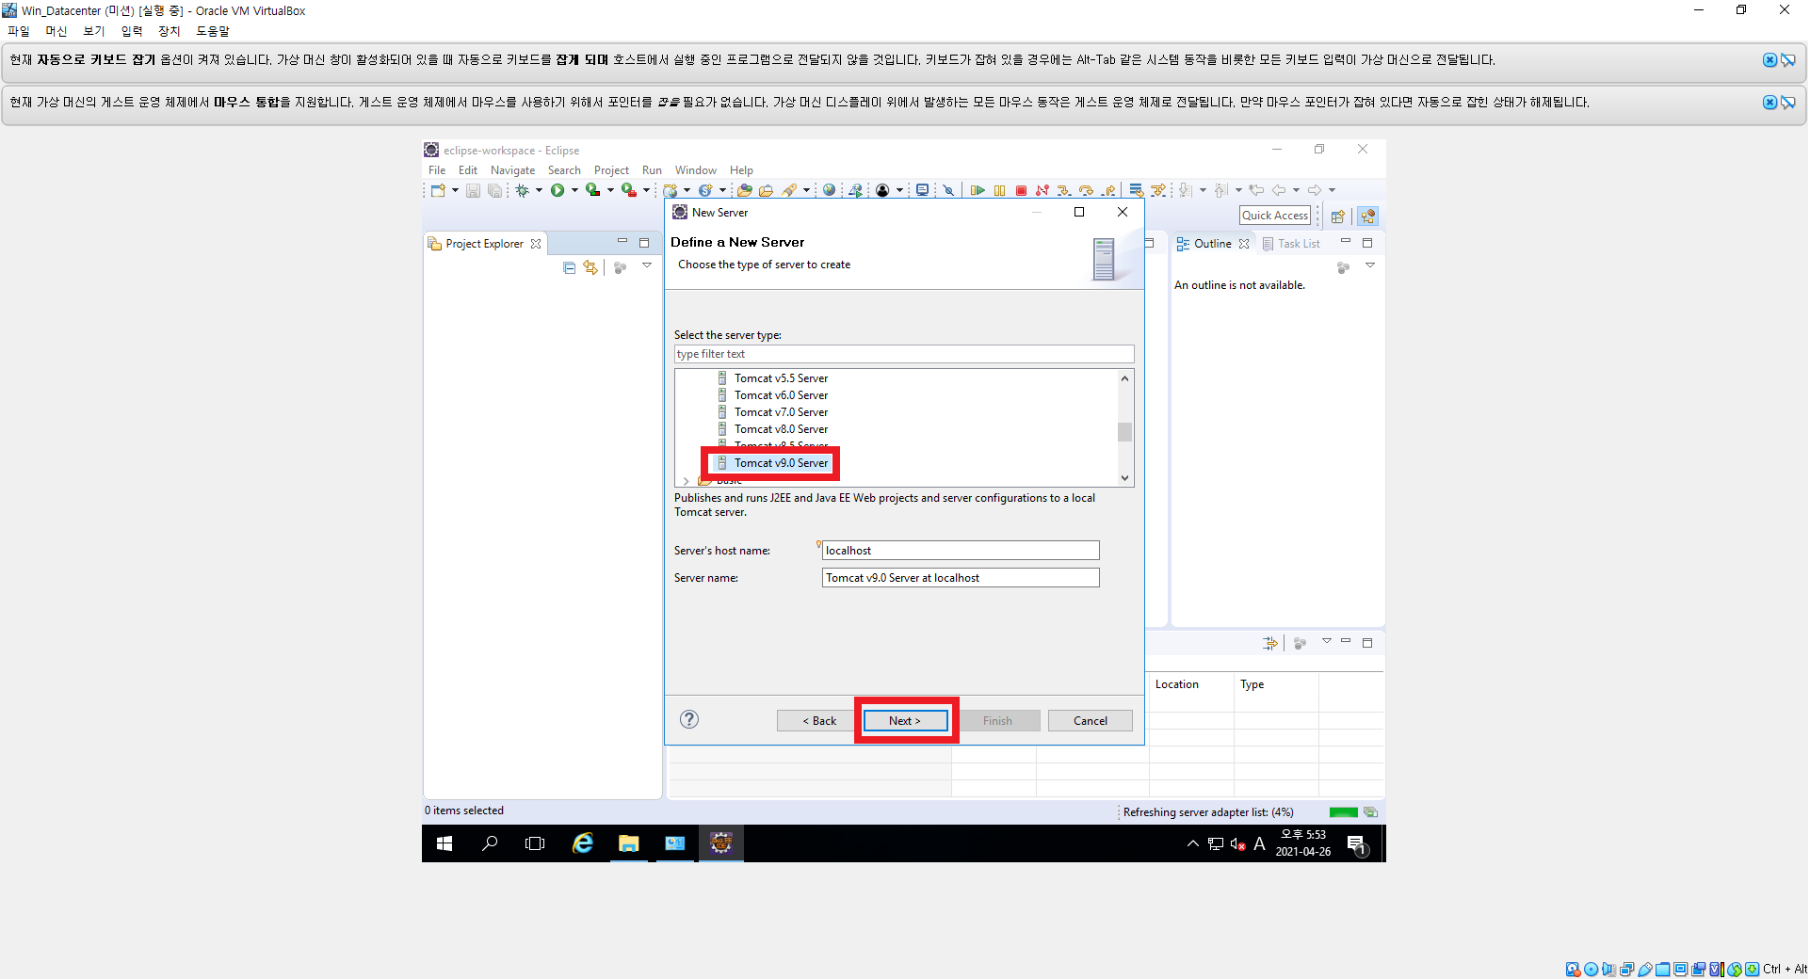Open the File menu
This screenshot has height=979, width=1810.
click(x=437, y=170)
